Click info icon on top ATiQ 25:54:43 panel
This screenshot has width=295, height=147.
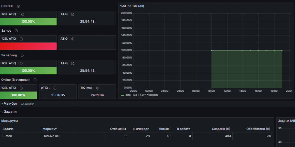point(72,14)
